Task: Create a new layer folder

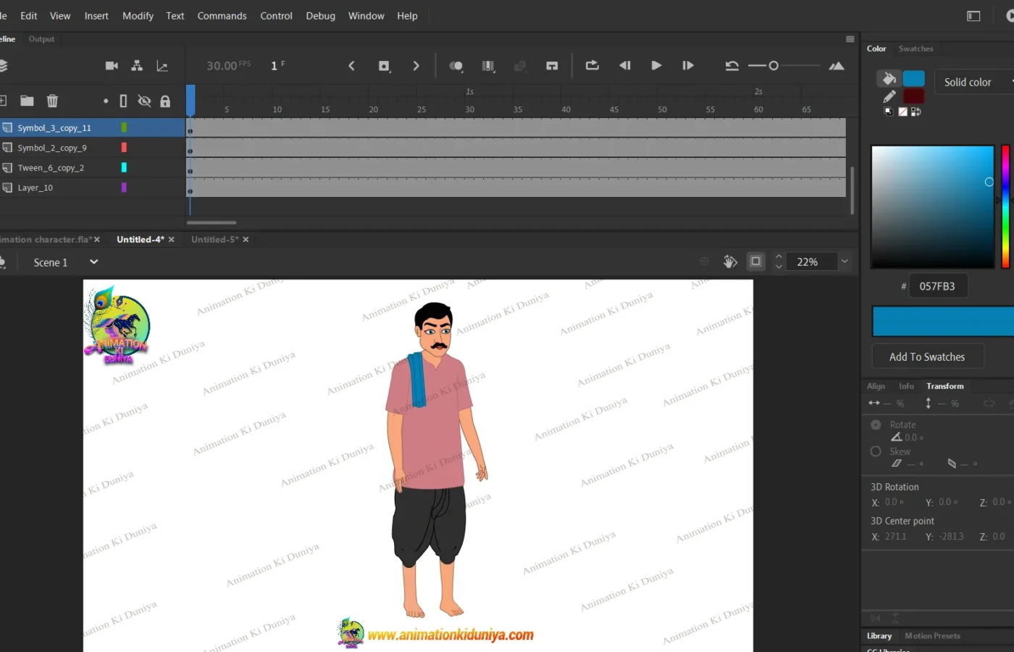Action: 27,101
